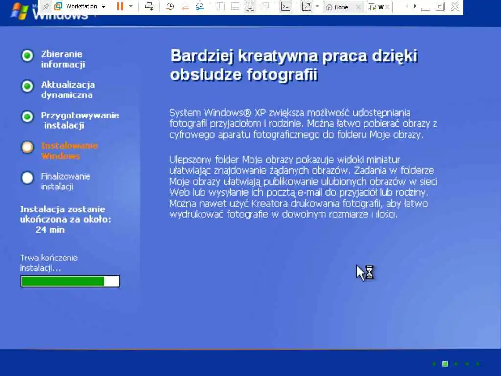Open the snapshot manager icon
The width and height of the screenshot is (501, 376).
coord(200,7)
